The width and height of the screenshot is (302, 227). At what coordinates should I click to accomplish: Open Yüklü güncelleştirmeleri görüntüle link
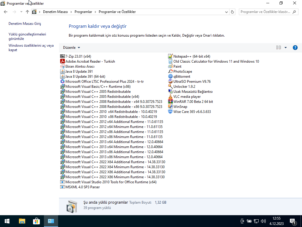click(27, 36)
